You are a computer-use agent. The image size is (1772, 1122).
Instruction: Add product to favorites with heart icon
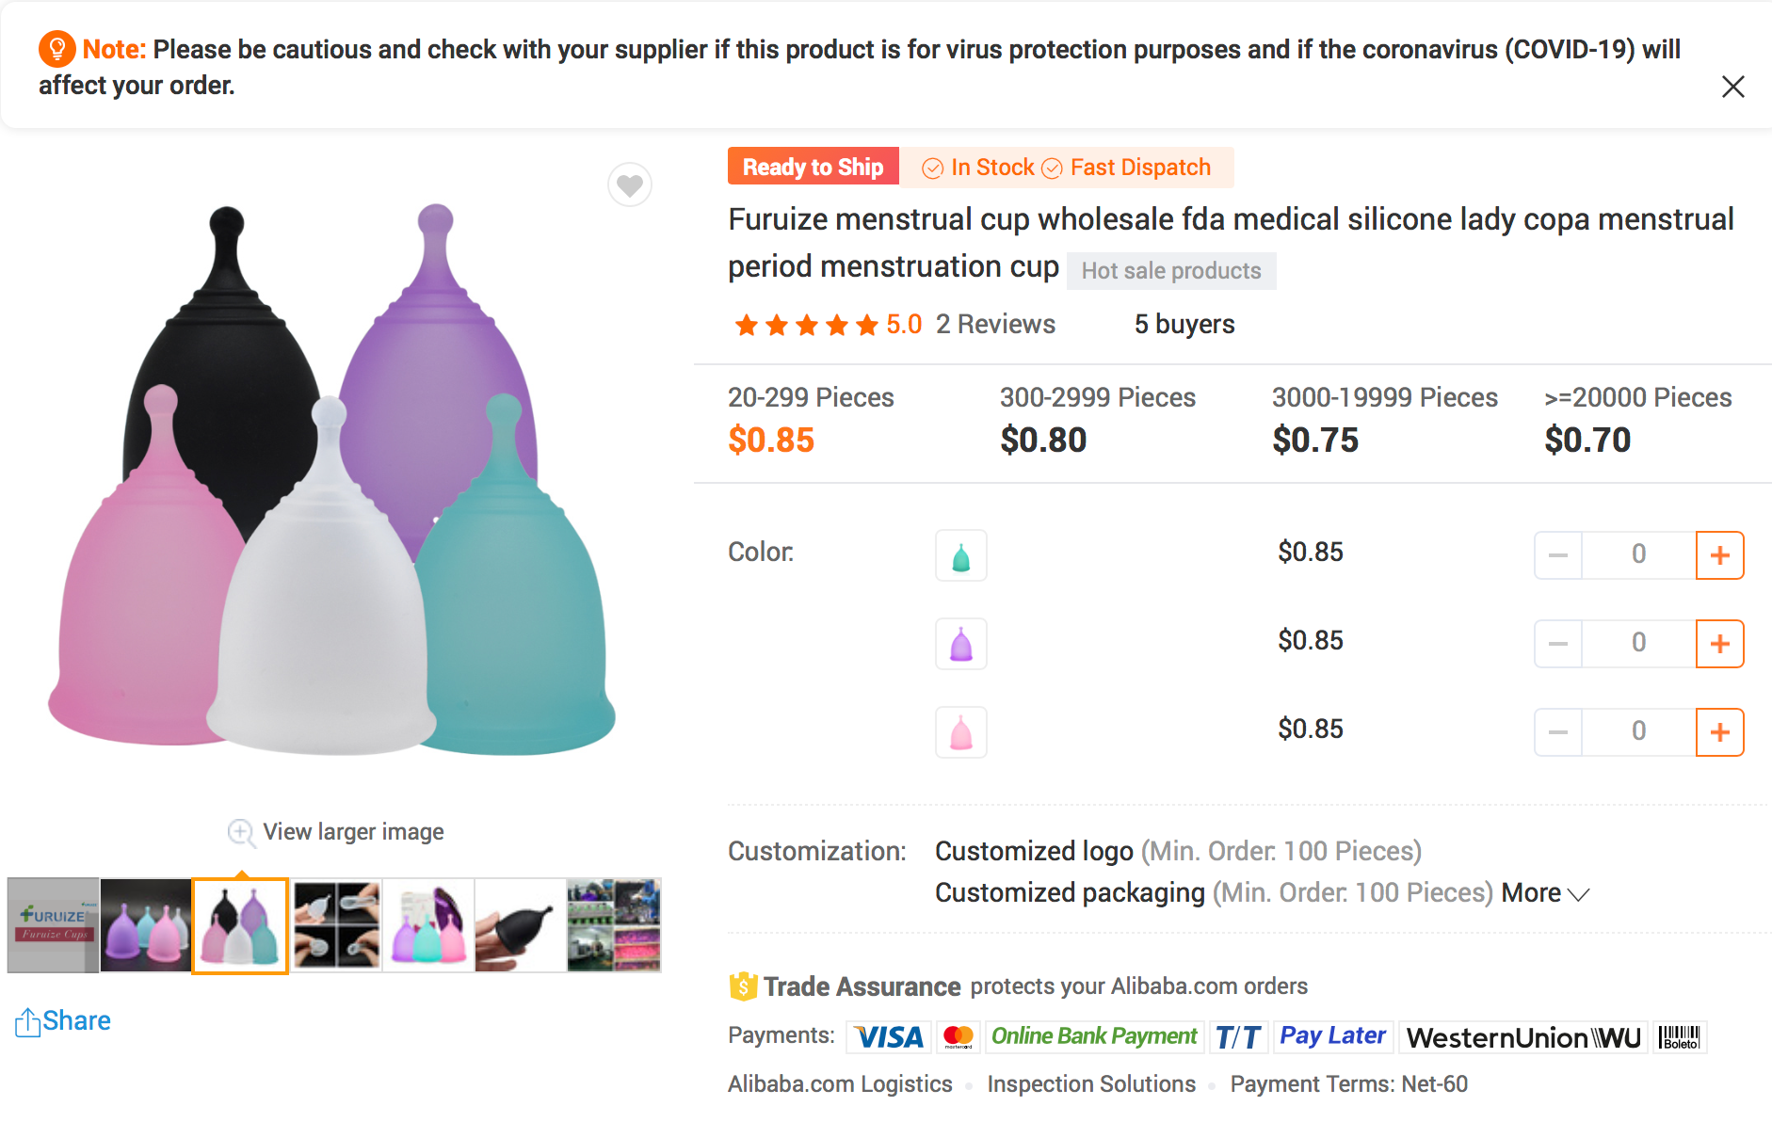click(x=630, y=185)
